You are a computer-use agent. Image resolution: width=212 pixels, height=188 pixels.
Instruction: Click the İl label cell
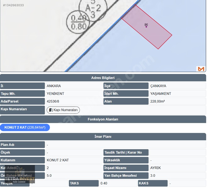(x=22, y=86)
